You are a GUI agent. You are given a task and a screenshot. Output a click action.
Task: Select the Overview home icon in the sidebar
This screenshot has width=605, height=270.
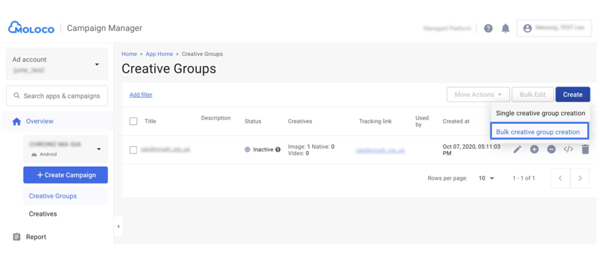17,121
